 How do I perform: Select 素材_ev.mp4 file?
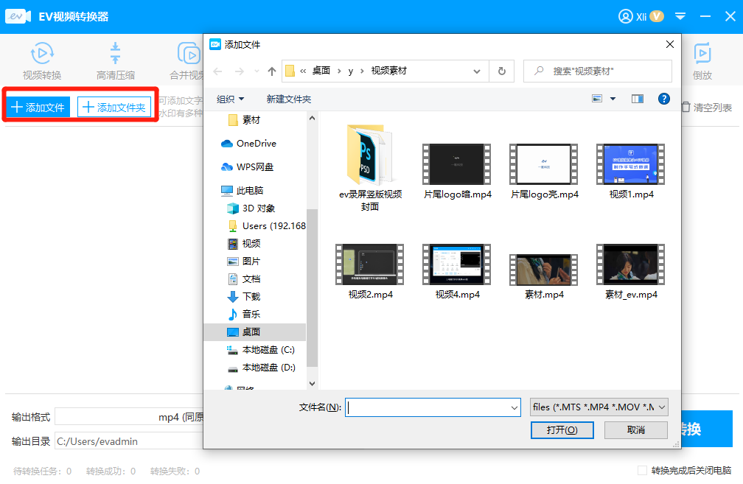tap(631, 271)
